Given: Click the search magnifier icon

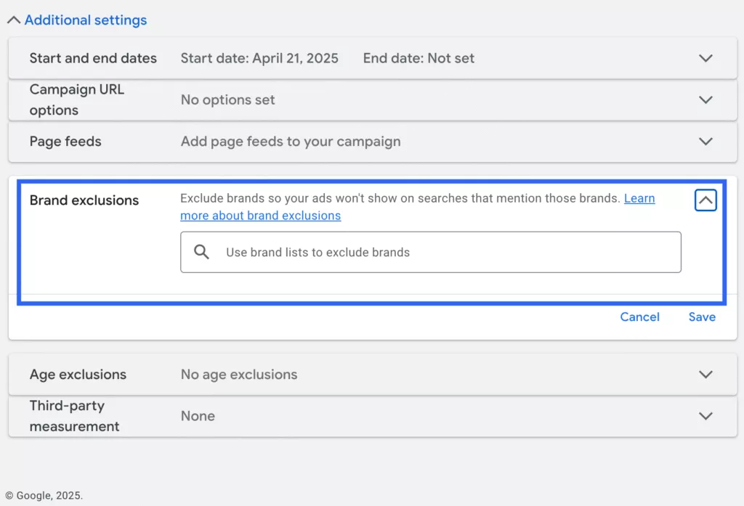Looking at the screenshot, I should [202, 252].
